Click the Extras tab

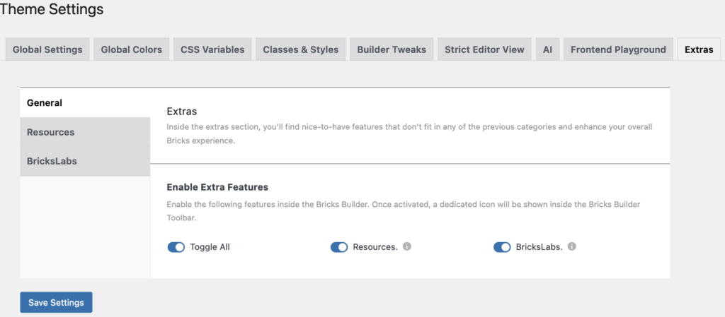(x=699, y=49)
